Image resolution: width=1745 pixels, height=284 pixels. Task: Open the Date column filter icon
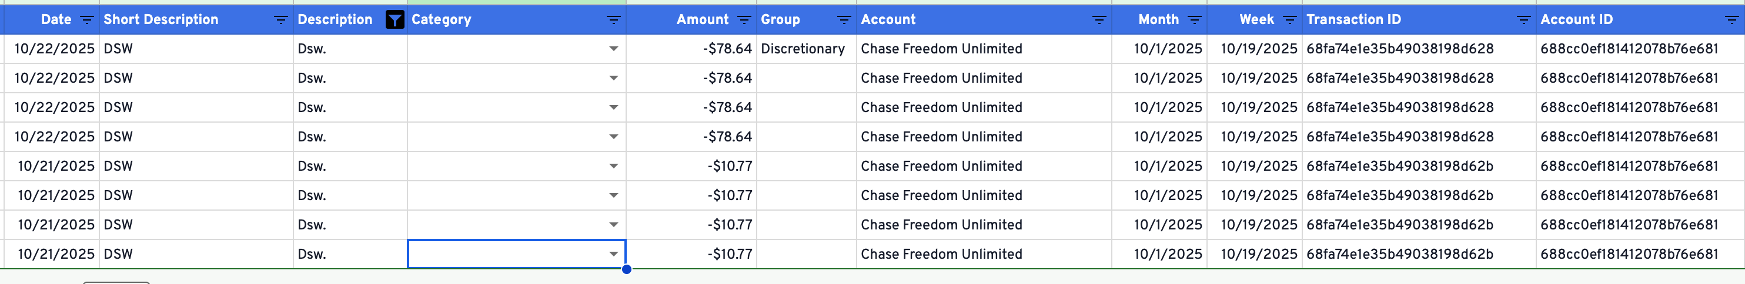pos(86,21)
